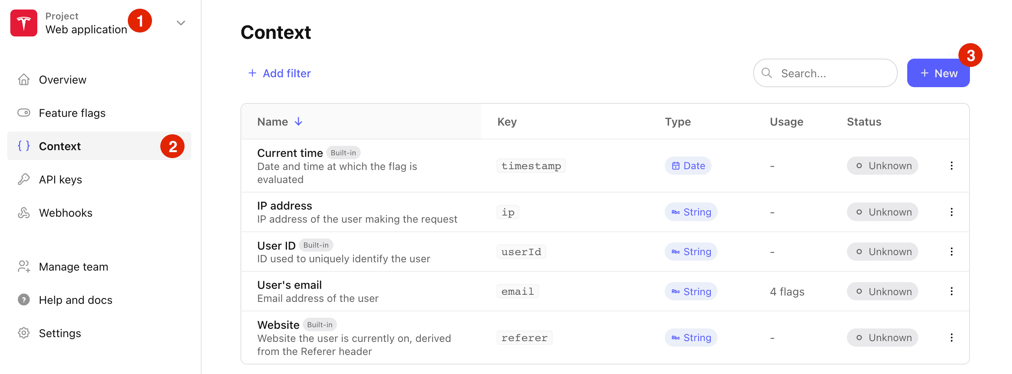Open the Current time row options menu
This screenshot has height=374, width=1012.
(951, 166)
